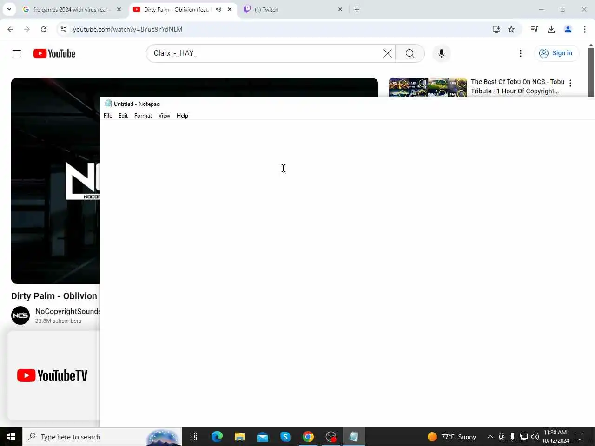Click video title 'Dirty Palm - Oblivion'
Image resolution: width=595 pixels, height=446 pixels.
pos(54,296)
